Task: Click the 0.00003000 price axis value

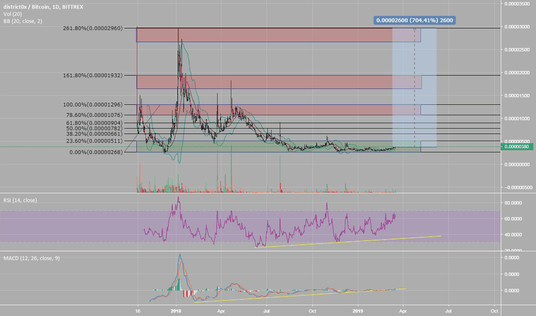Action: [x=517, y=26]
